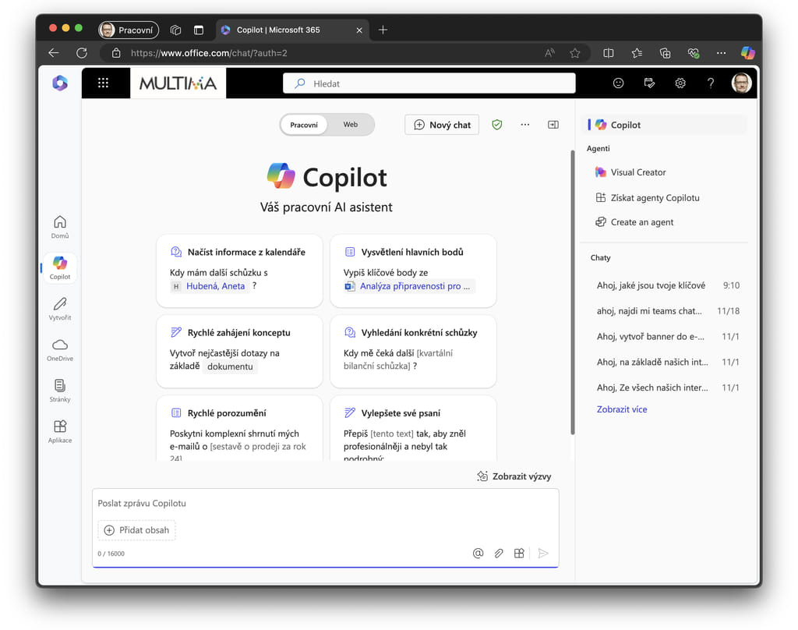Open chat 'Ahoj, jaké jsou tvoje klíčové'
The width and height of the screenshot is (798, 630).
(x=667, y=285)
